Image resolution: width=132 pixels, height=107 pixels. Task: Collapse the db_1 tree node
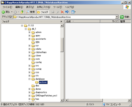click(26, 29)
